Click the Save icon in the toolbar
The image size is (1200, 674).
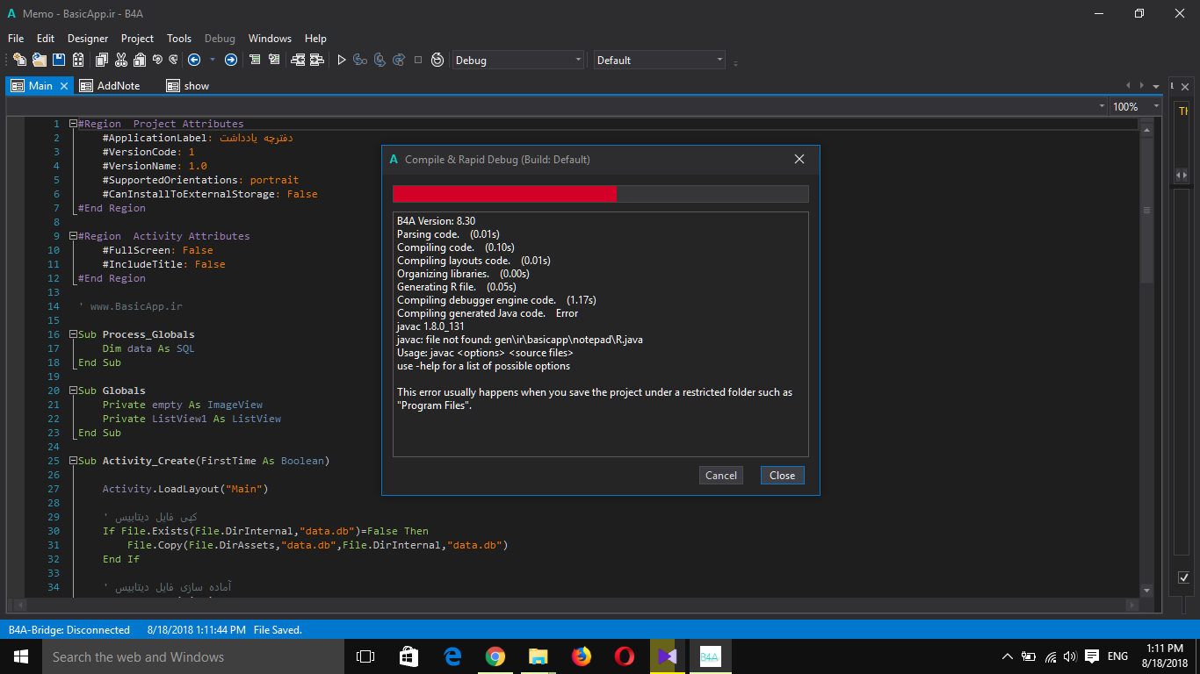coord(59,60)
